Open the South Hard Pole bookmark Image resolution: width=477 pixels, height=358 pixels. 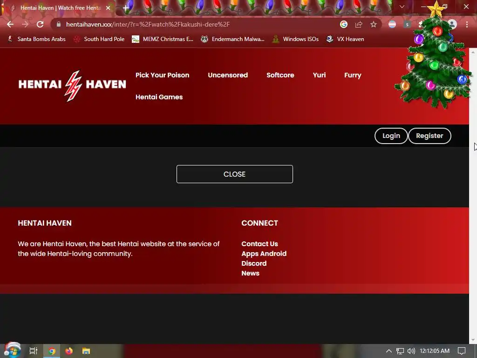click(100, 39)
